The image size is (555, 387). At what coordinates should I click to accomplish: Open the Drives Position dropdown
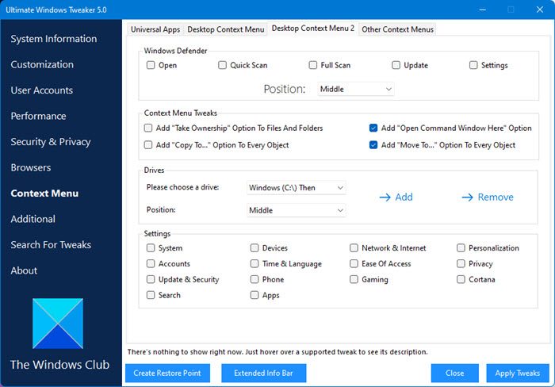click(295, 210)
